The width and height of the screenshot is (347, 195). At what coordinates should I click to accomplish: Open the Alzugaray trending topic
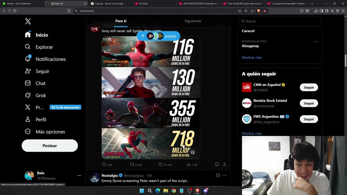(x=250, y=46)
